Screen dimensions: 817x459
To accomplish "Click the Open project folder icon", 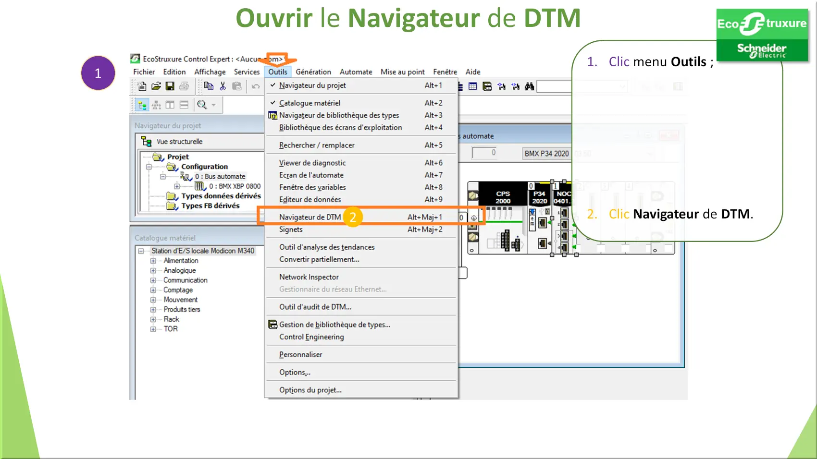I will [x=156, y=86].
